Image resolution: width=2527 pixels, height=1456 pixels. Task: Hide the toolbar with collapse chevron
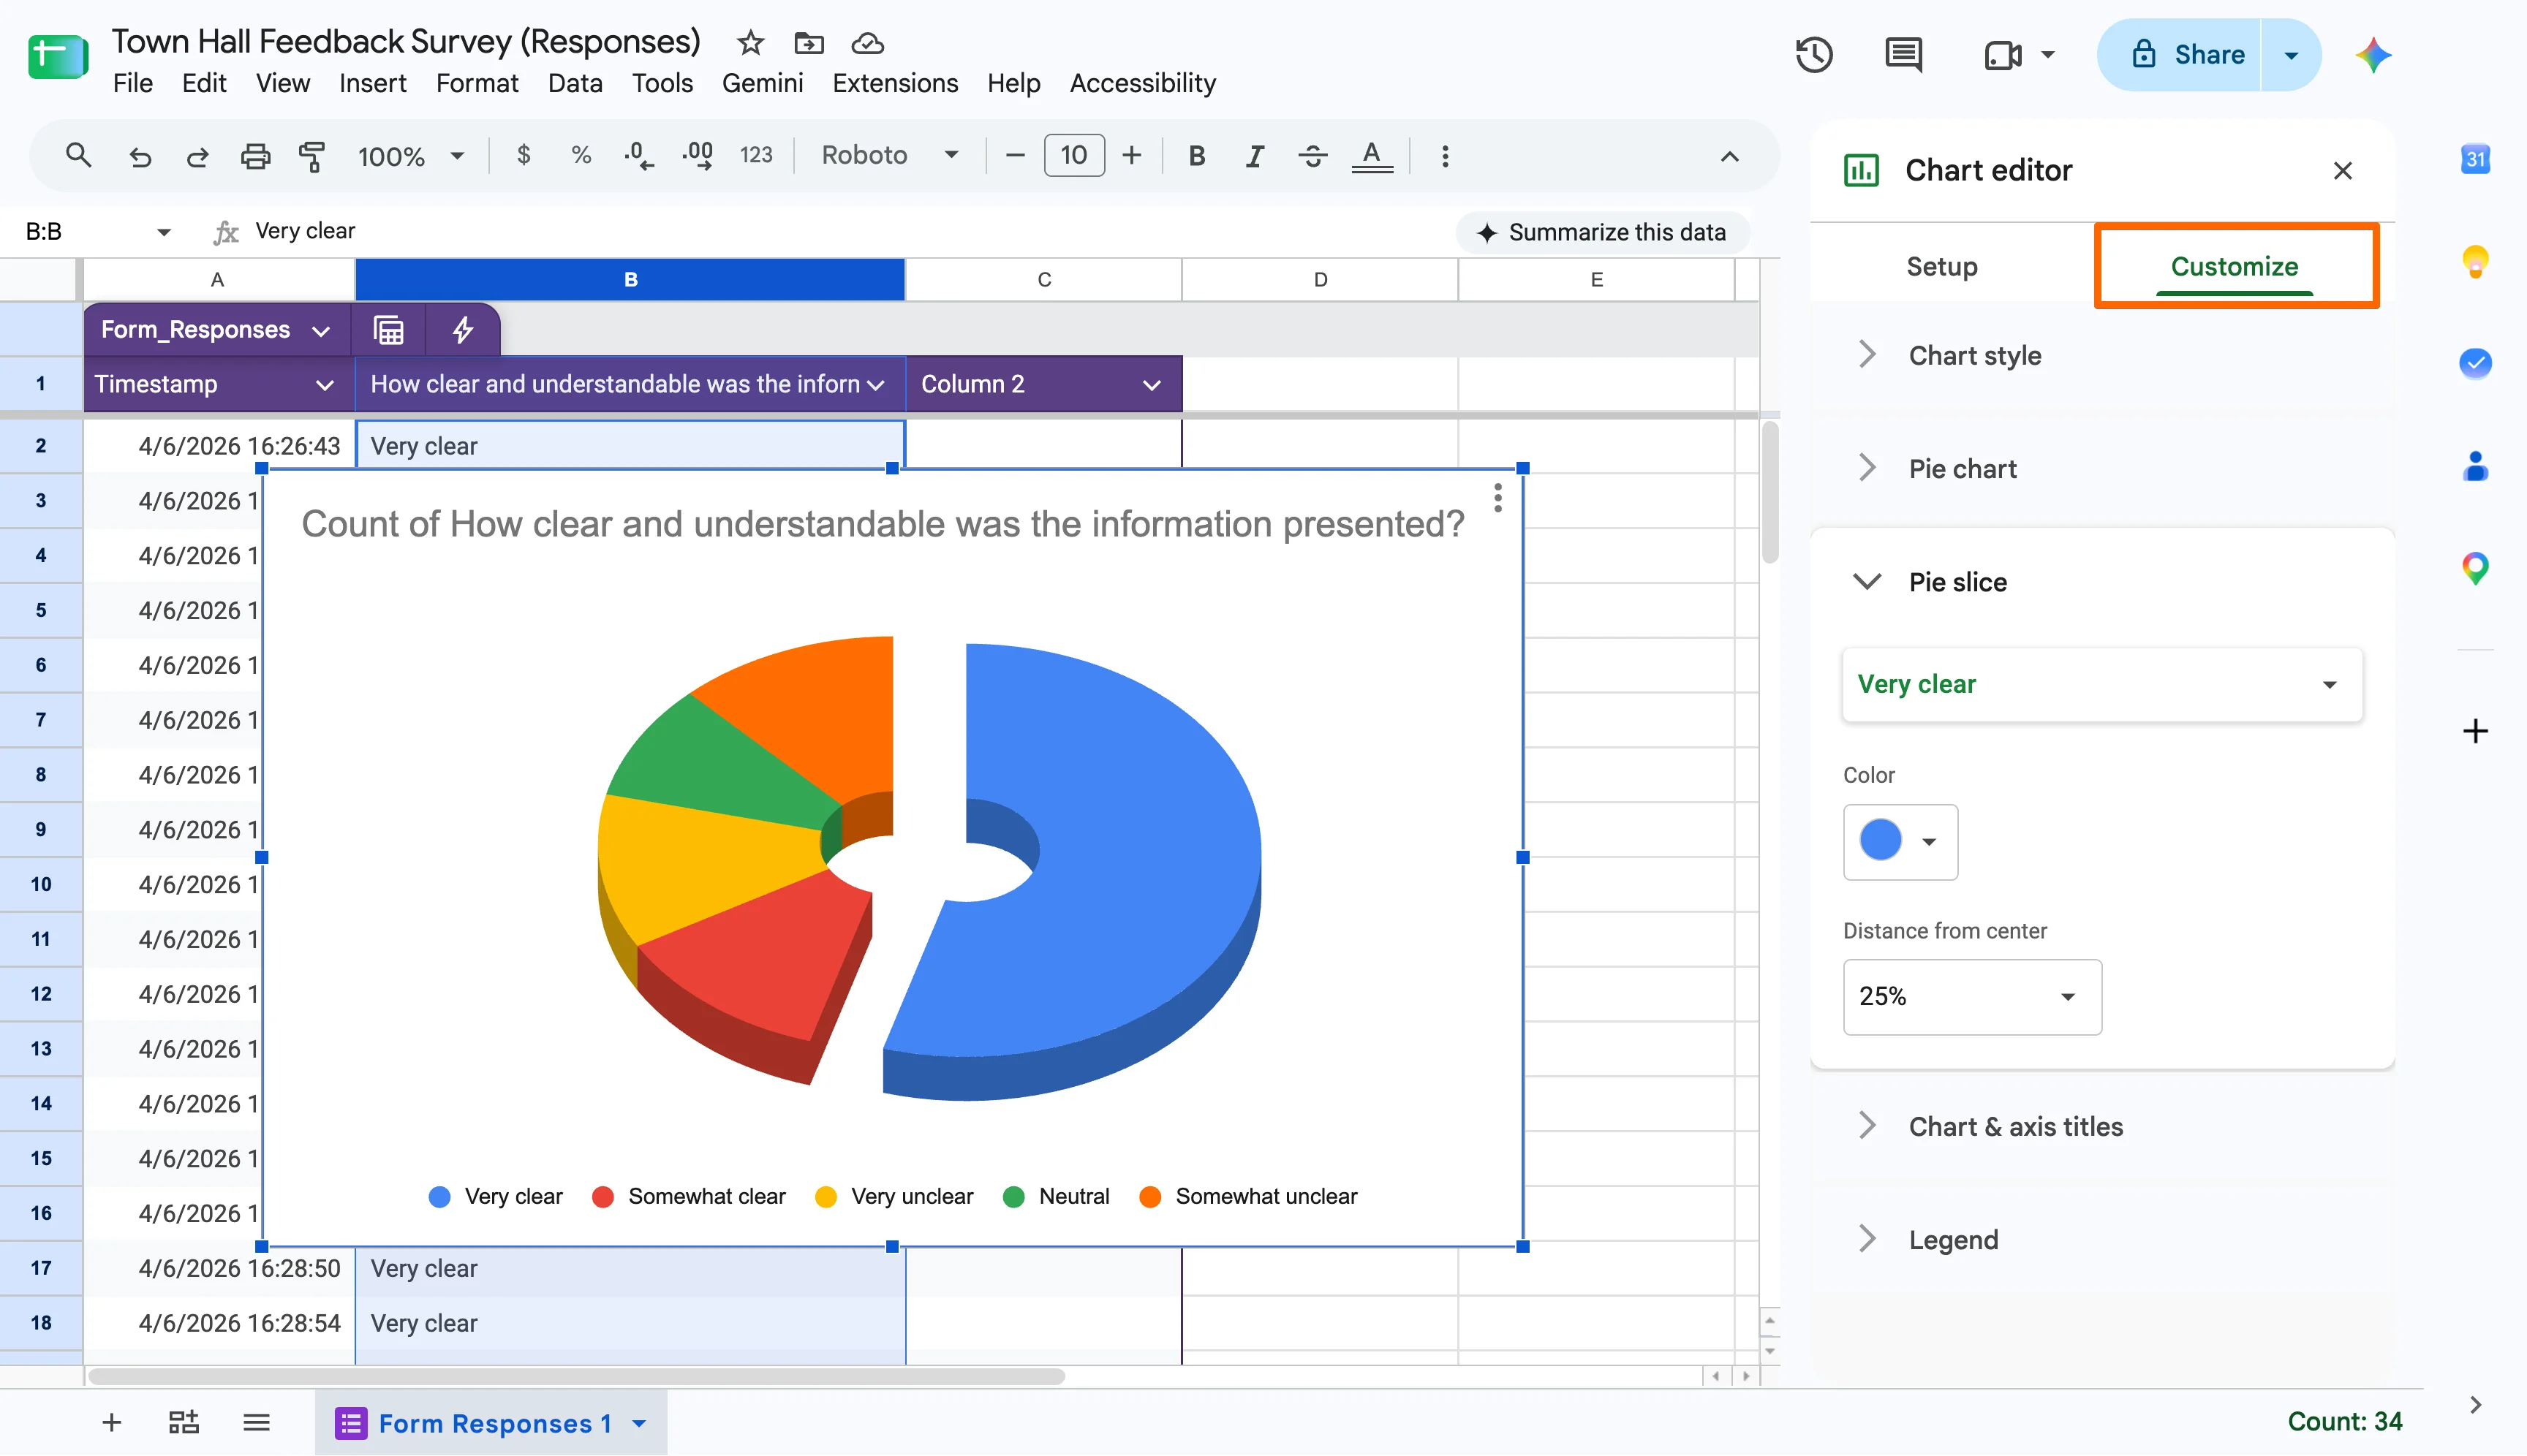point(1730,156)
